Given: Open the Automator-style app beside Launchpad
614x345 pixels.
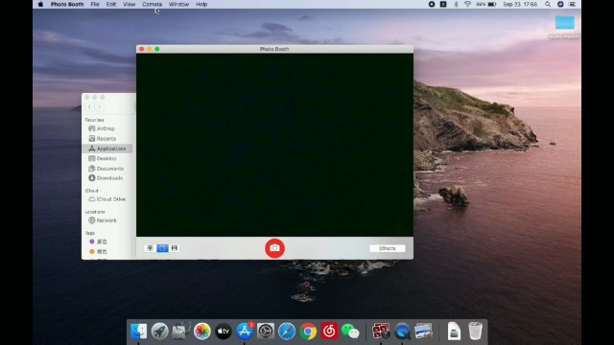Looking at the screenshot, I should (180, 332).
